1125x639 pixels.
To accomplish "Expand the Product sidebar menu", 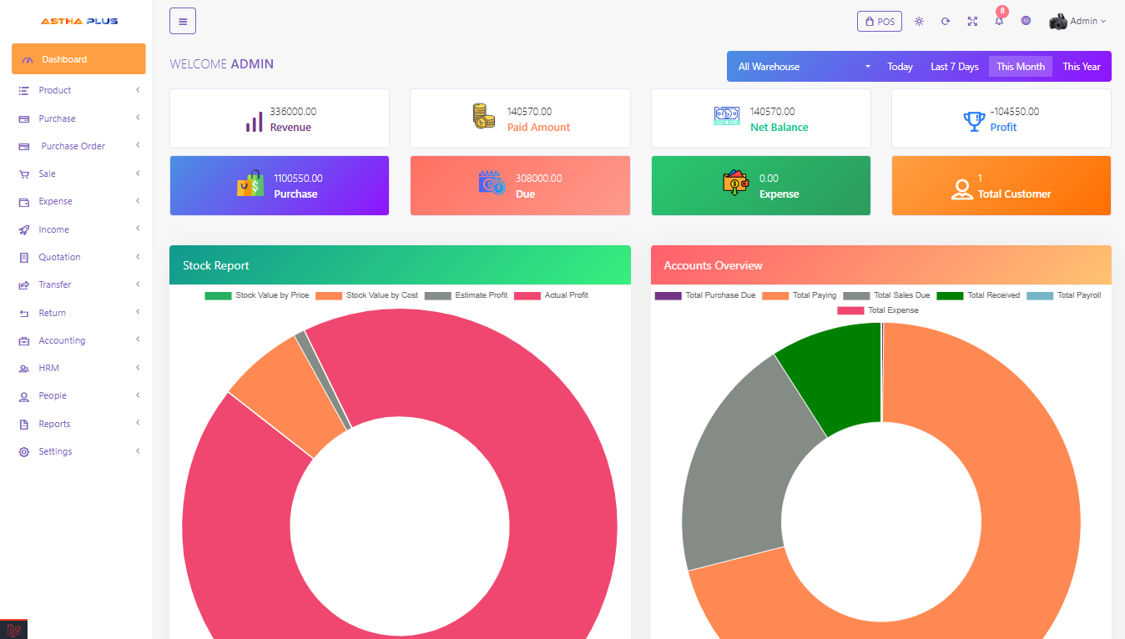I will coord(78,90).
